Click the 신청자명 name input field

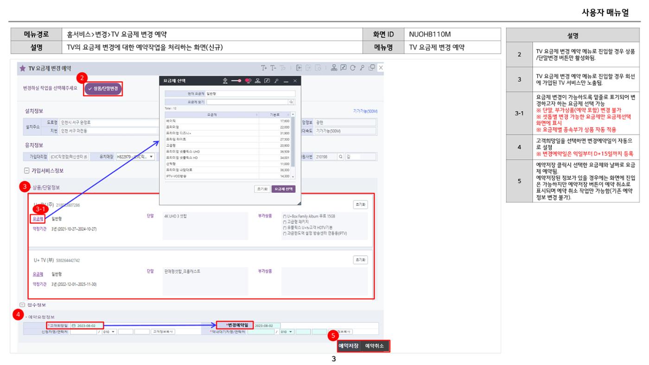[x=83, y=332]
